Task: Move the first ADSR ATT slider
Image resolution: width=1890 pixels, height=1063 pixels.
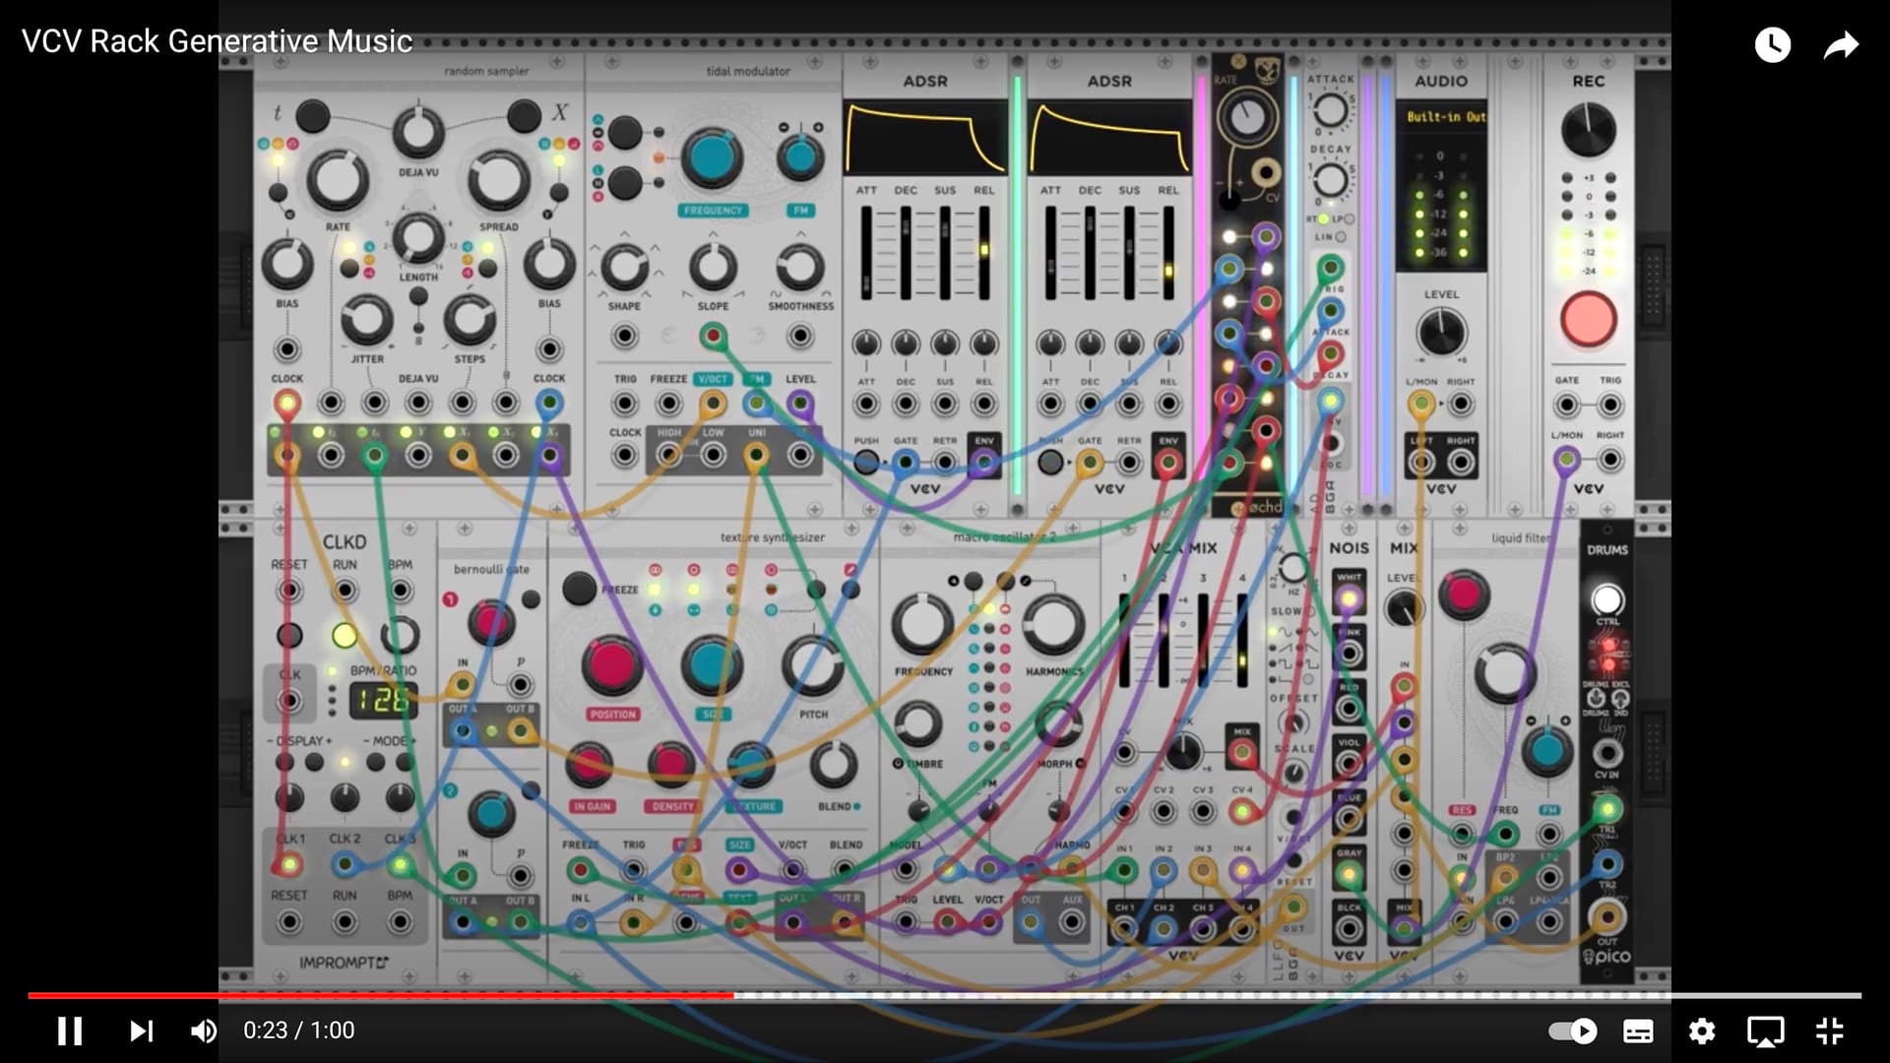Action: click(866, 253)
